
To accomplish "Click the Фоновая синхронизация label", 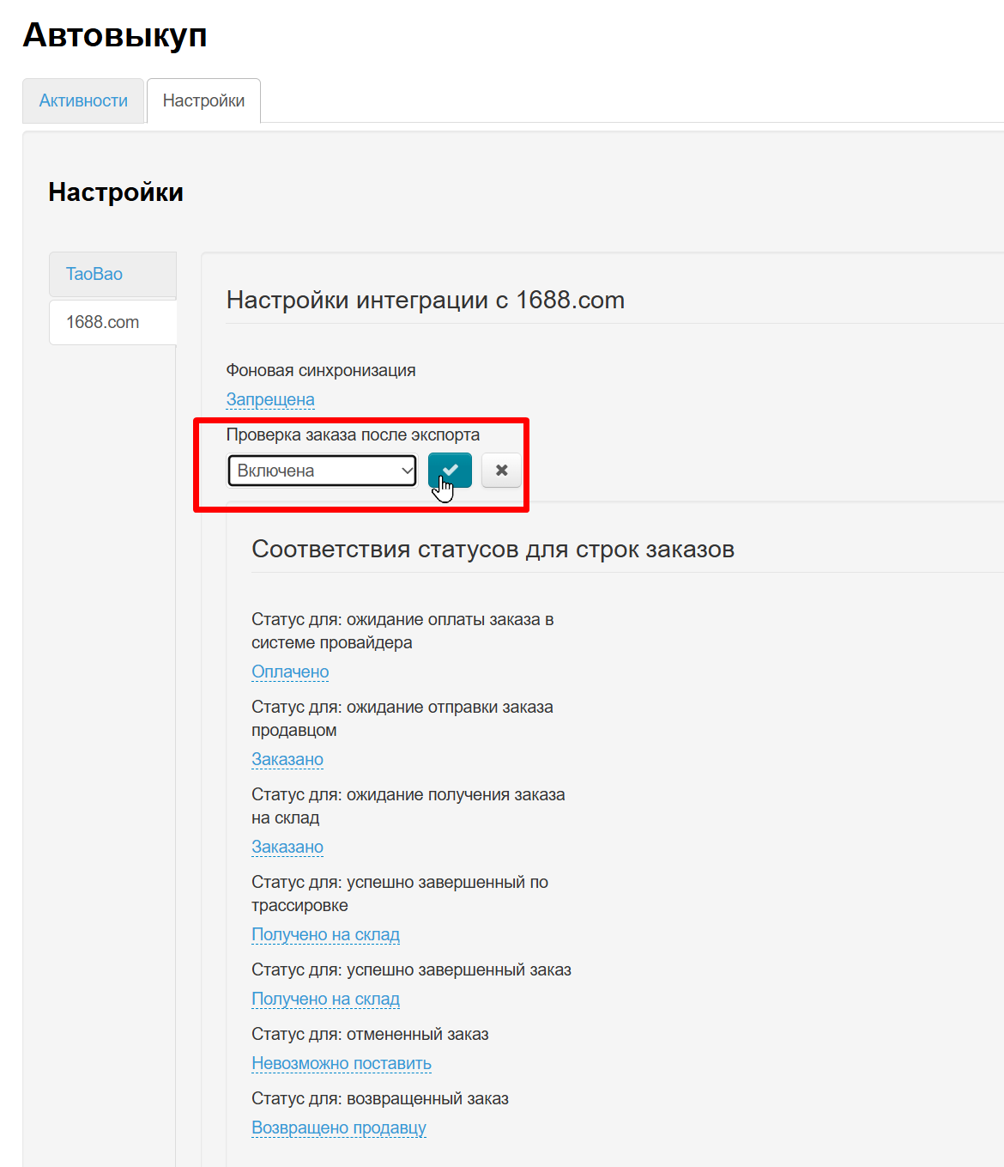I will pos(321,370).
